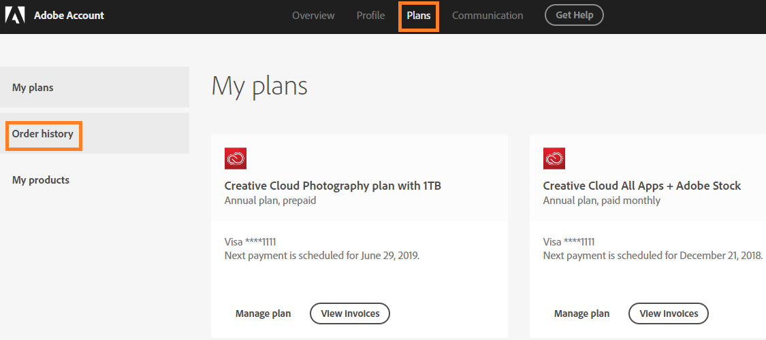View invoices for All Apps + Adobe Stock

pos(669,313)
